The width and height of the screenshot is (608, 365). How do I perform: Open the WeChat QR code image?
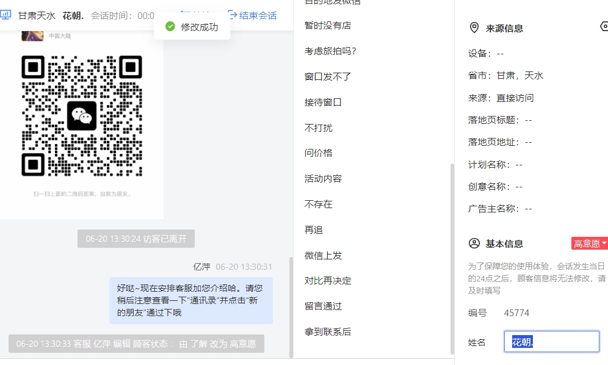pyautogui.click(x=82, y=116)
